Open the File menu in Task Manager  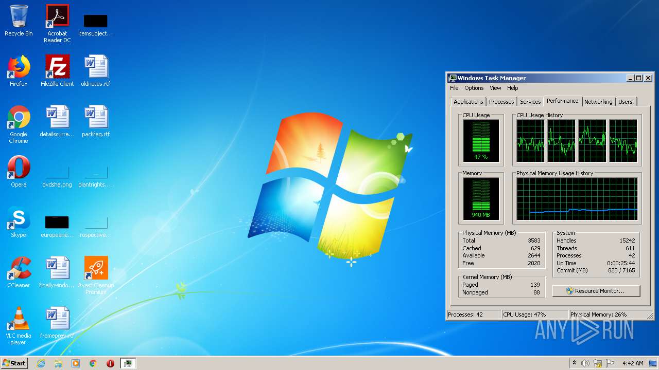coord(454,88)
